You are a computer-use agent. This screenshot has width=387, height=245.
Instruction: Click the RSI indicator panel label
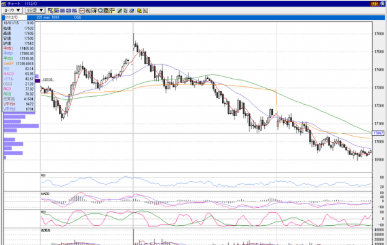(43, 176)
